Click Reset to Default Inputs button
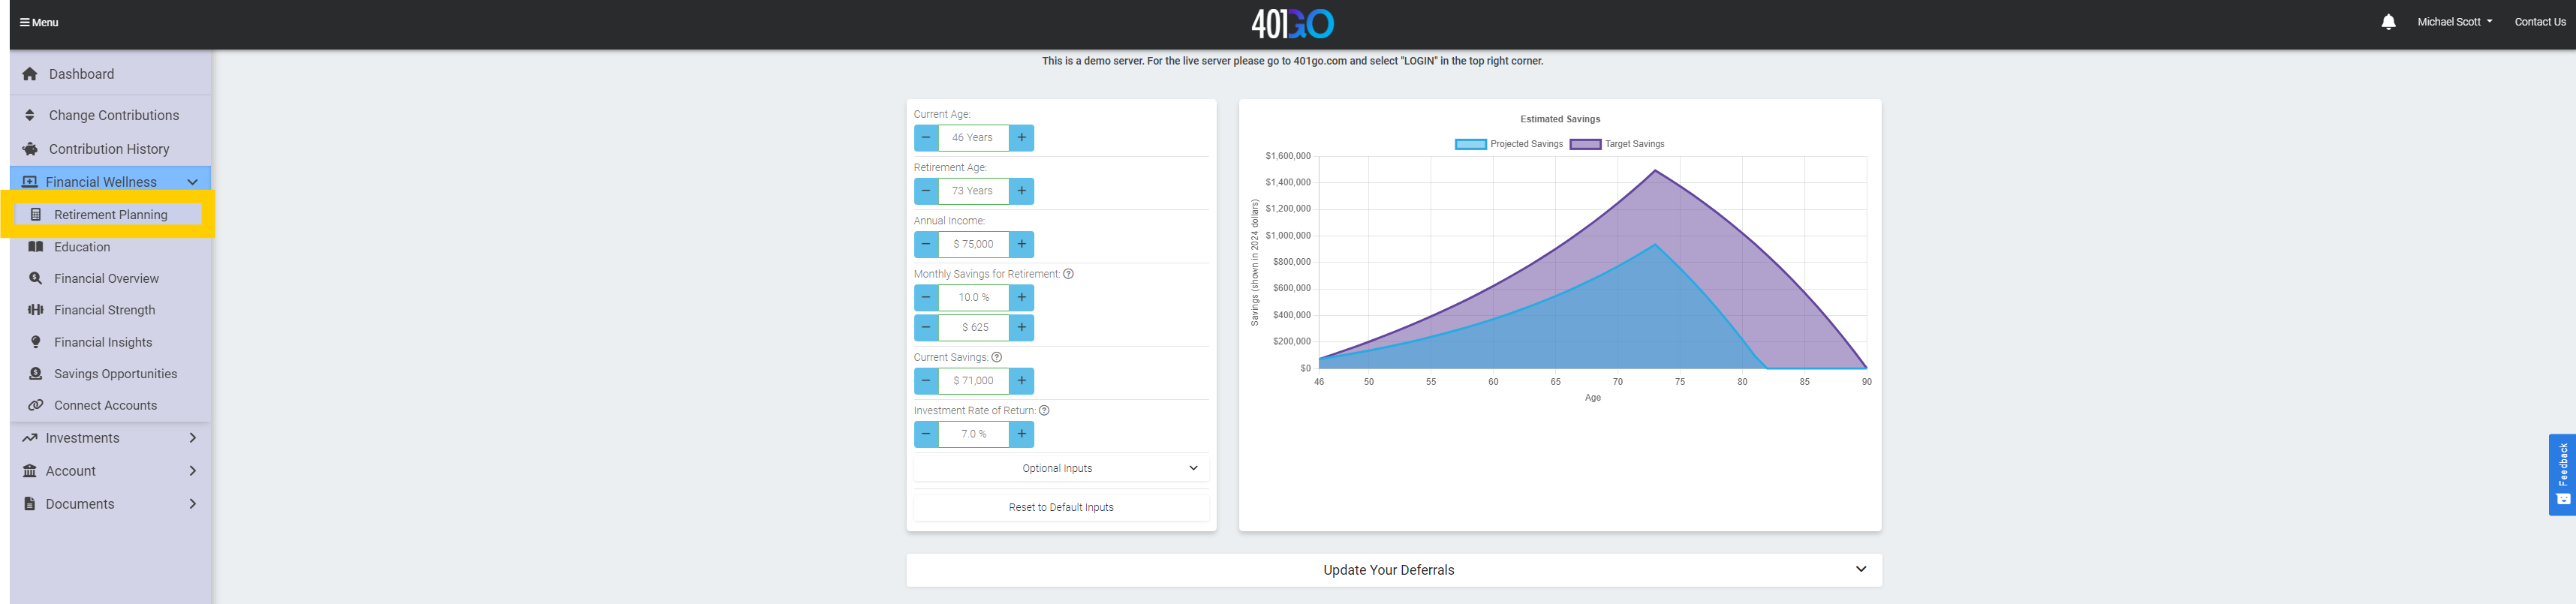2576x604 pixels. pyautogui.click(x=1060, y=507)
